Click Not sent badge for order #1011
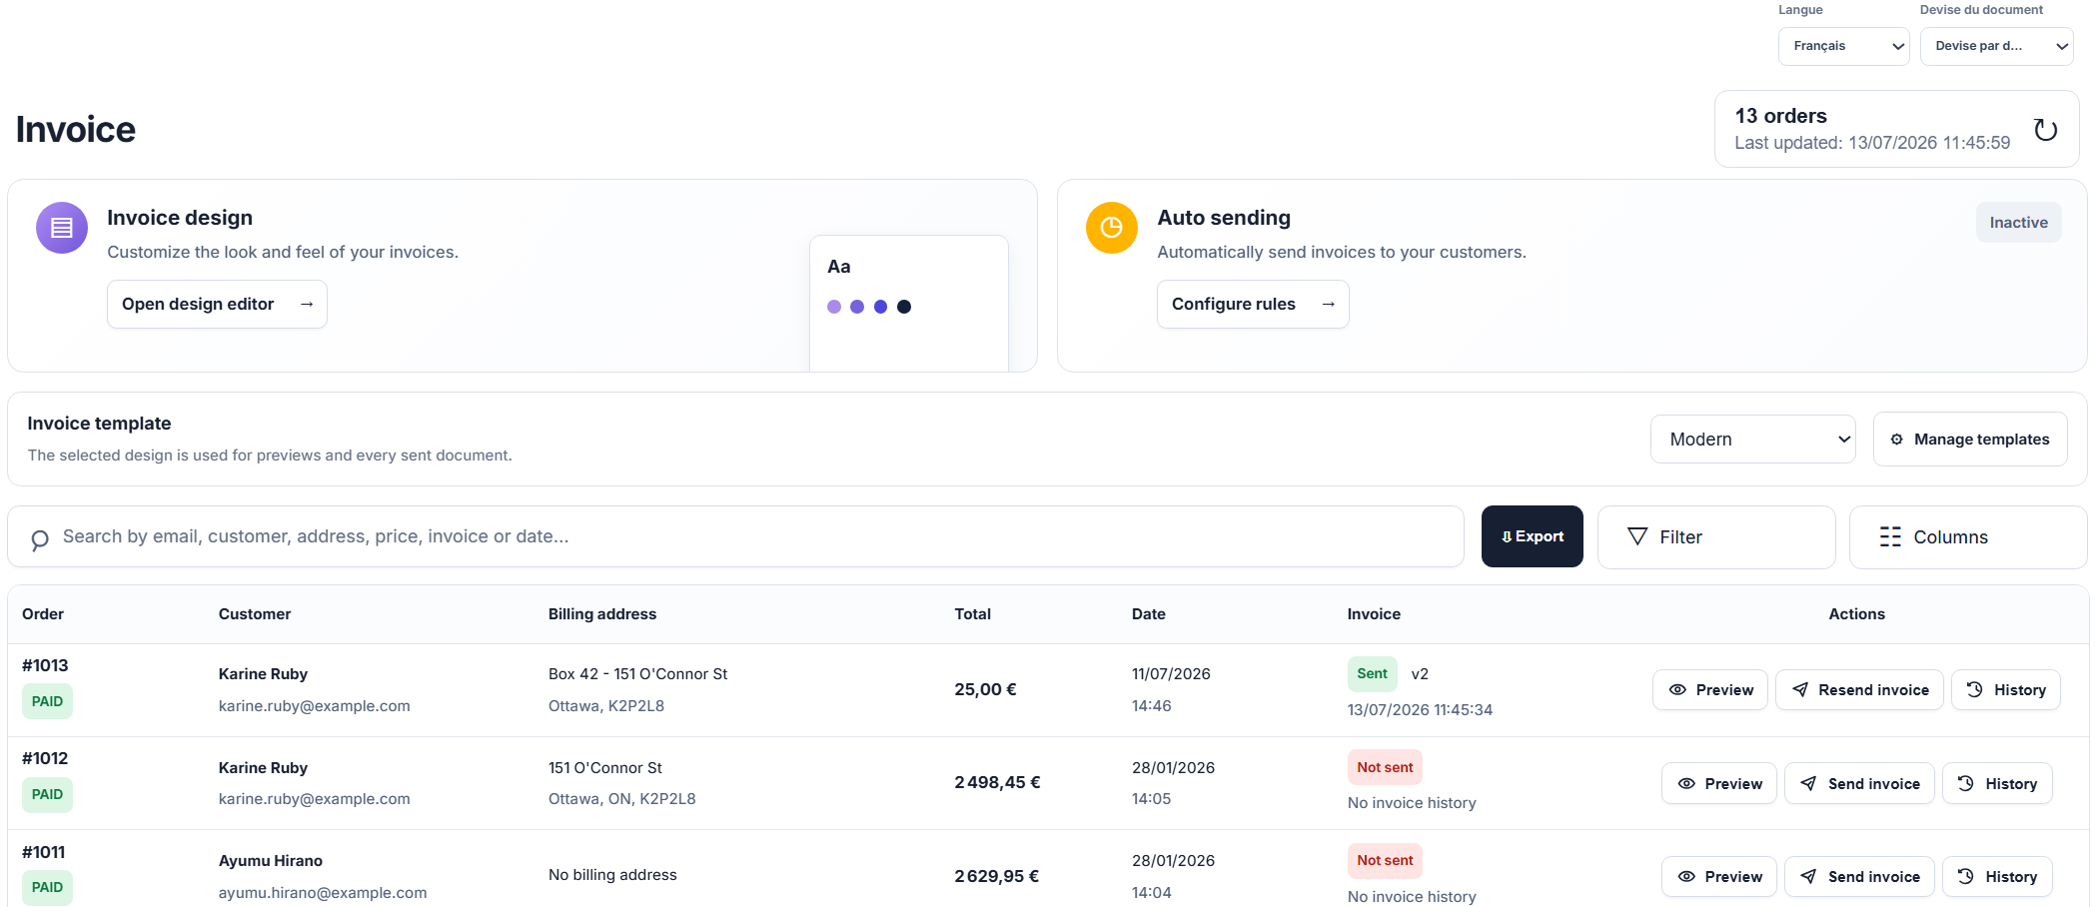2095x907 pixels. [1385, 860]
